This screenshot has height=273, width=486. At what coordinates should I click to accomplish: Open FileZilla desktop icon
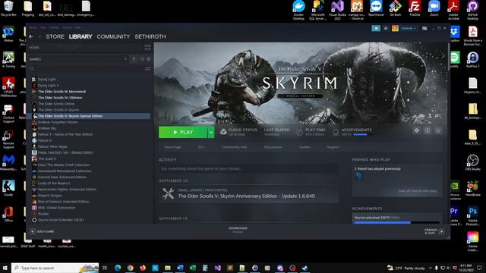tap(415, 8)
